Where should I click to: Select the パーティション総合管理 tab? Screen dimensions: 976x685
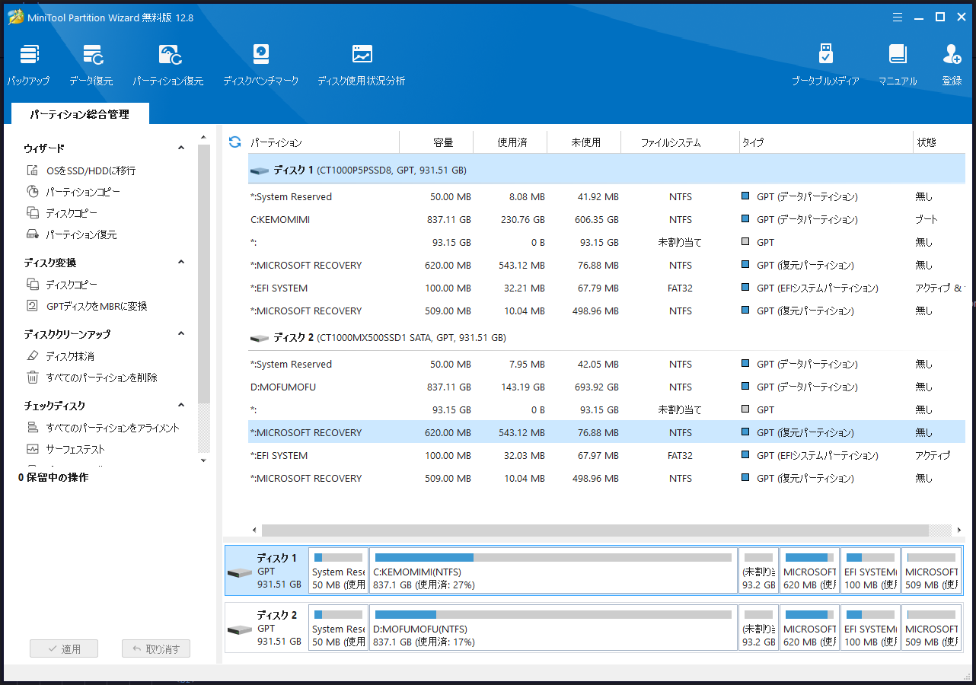(80, 114)
